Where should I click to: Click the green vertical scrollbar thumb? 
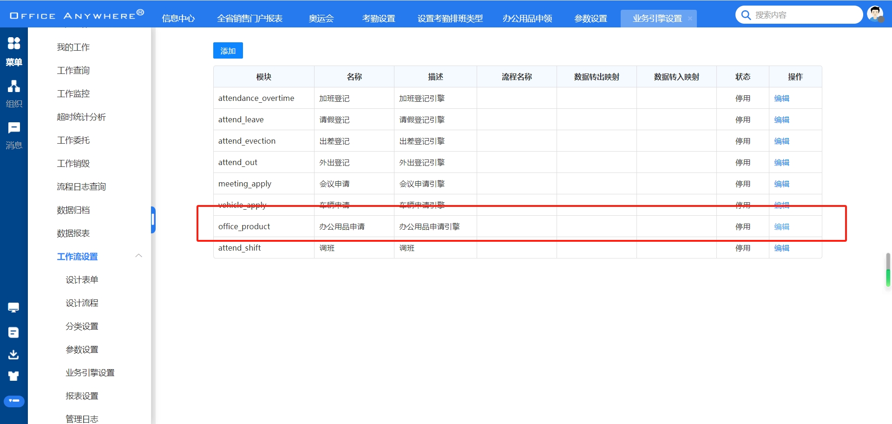click(888, 271)
